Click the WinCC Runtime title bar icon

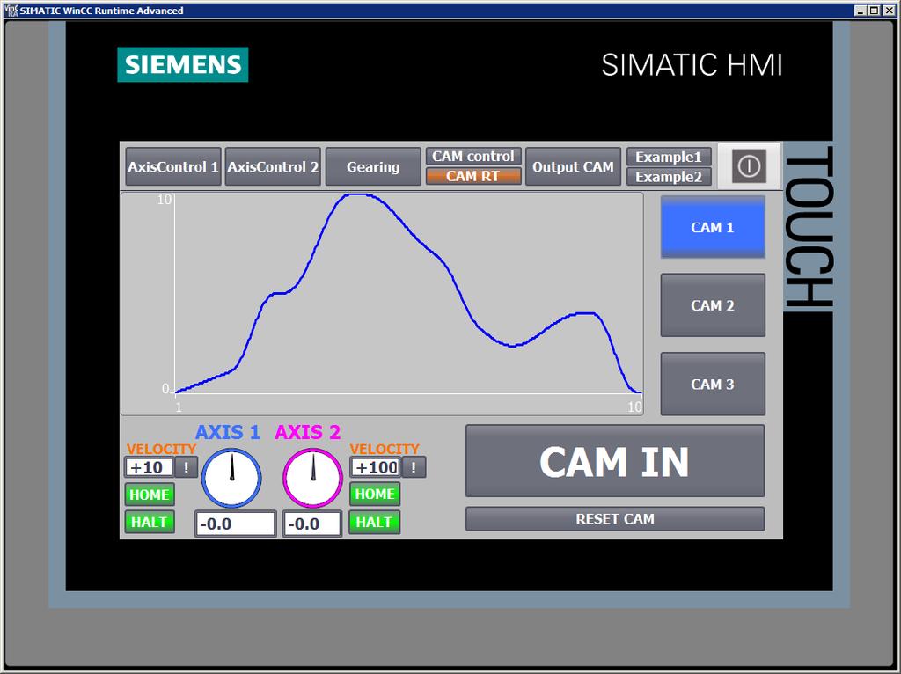[11, 11]
